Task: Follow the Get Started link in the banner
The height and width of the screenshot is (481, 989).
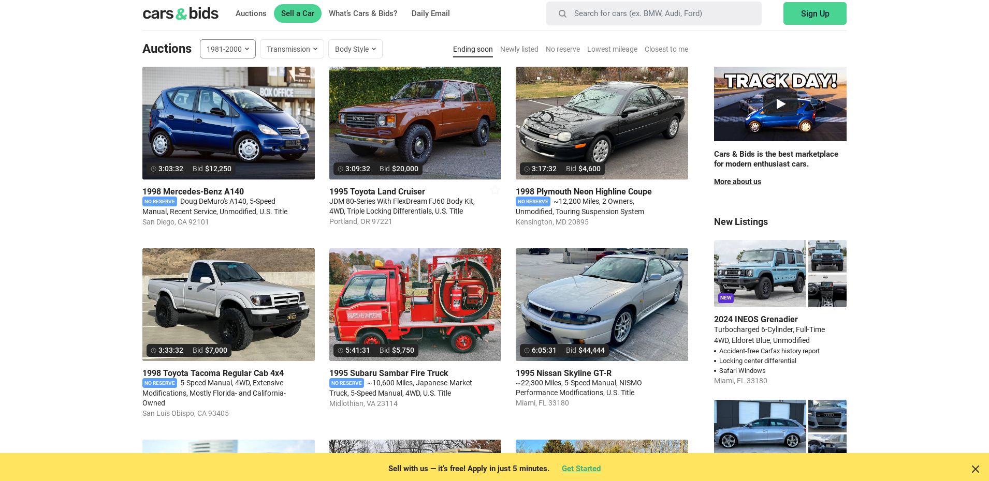Action: click(581, 469)
